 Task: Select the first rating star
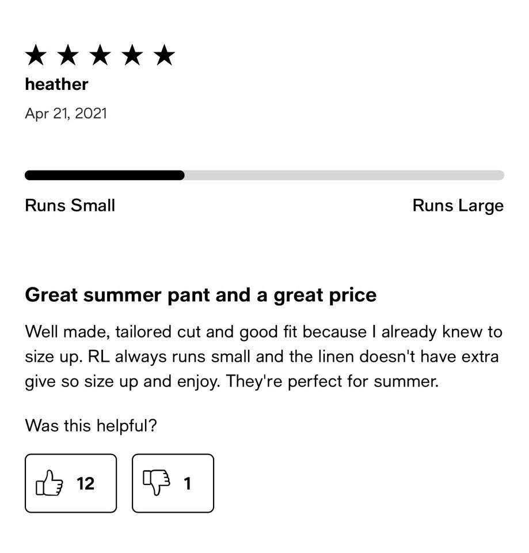click(36, 55)
